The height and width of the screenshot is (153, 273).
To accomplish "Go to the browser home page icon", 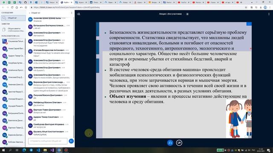I will [17, 8].
